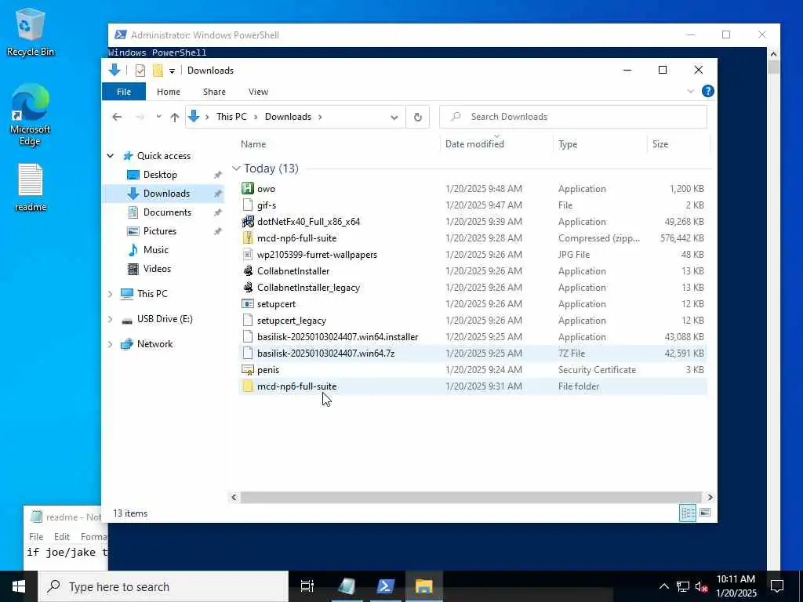Open the Share ribbon tab
This screenshot has width=803, height=602.
(214, 92)
